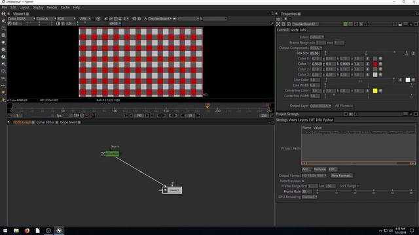Open the GPU Rendering dropdown
Screen dimensions: 419x235
(310, 197)
